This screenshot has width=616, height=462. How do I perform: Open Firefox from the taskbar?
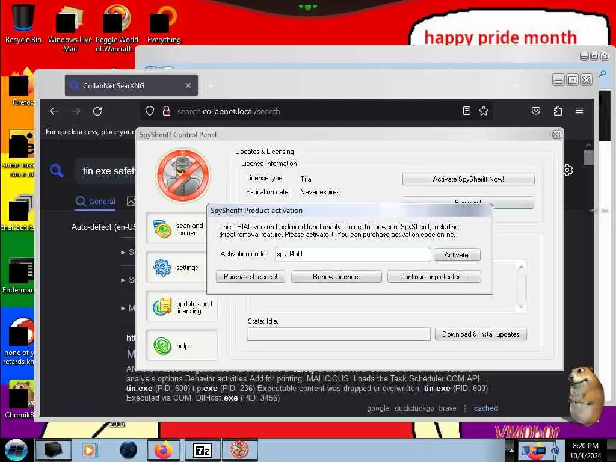pos(164,450)
